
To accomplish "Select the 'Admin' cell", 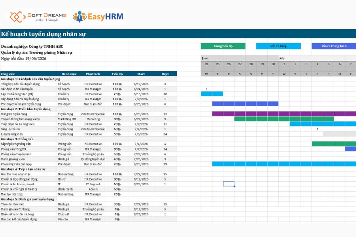I will pos(93,189).
